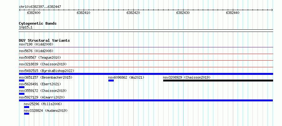282x126 pixels.
Task: Click ruler position 6382440
Action: coord(233,13)
